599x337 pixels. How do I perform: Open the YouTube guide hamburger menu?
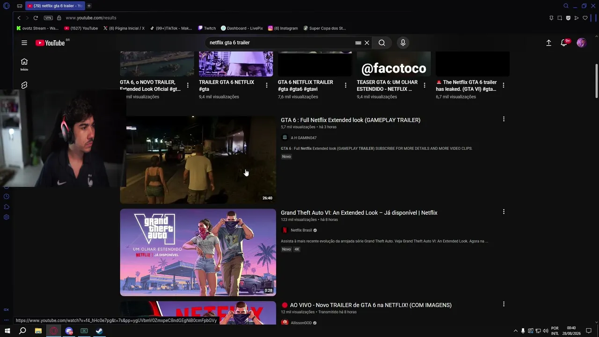click(x=24, y=43)
